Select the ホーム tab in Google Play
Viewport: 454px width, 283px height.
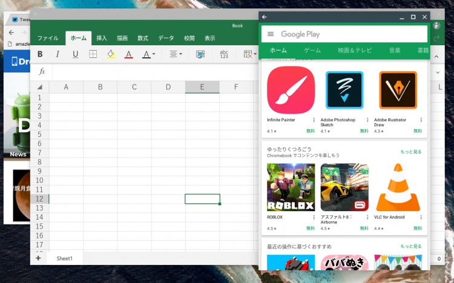tap(278, 51)
